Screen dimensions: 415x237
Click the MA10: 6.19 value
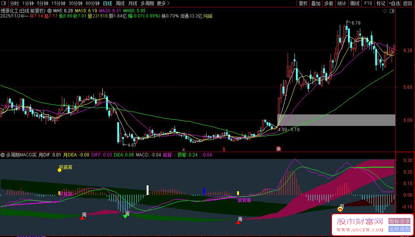pyautogui.click(x=86, y=11)
